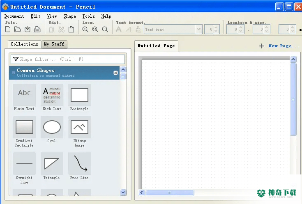This screenshot has width=302, height=204.
Task: Select the Rich Text shape
Action: (x=52, y=97)
